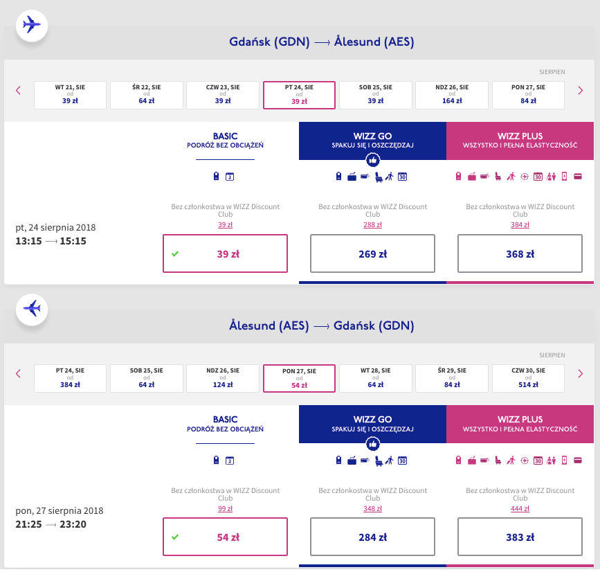Click the 13:15 → 15:15 flight time text
600x572 pixels.
coord(51,241)
